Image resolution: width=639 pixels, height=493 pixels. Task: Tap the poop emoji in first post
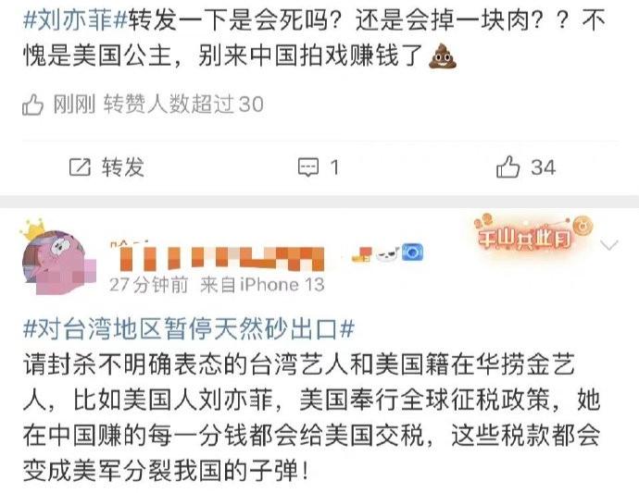443,56
